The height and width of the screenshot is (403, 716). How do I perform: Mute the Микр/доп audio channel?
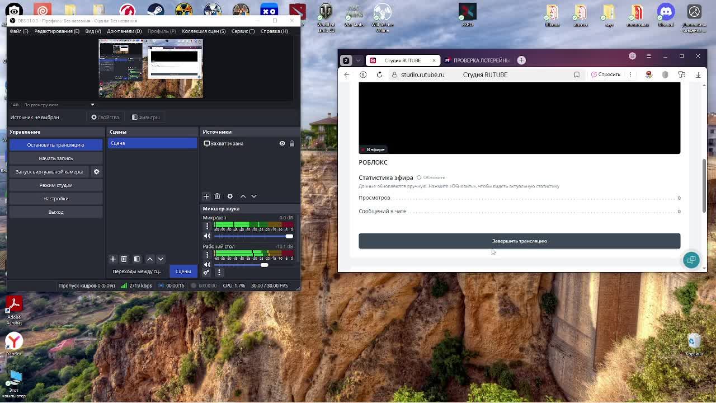207,236
